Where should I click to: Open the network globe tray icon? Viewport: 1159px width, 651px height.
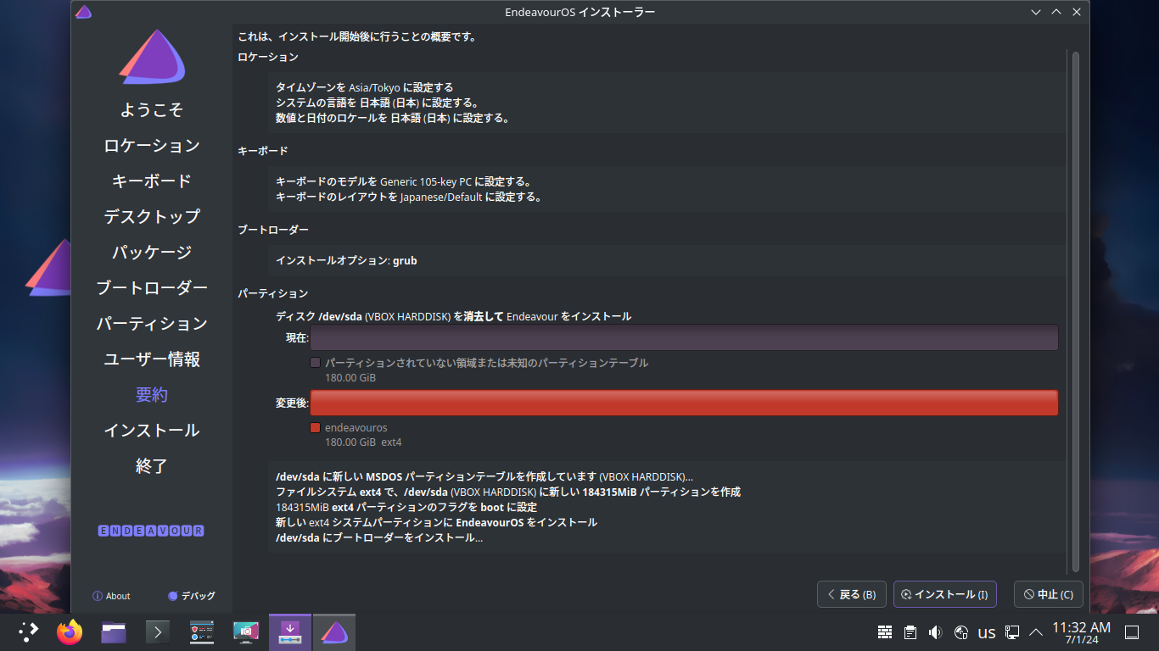coord(961,632)
